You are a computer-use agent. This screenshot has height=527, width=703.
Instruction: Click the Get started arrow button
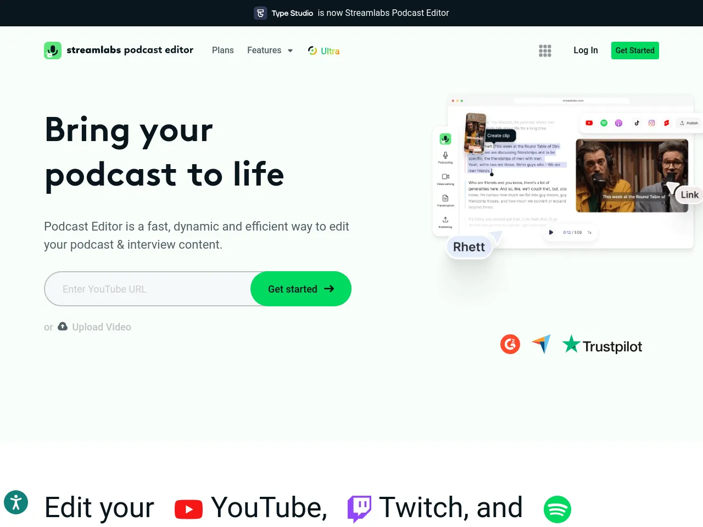point(300,289)
